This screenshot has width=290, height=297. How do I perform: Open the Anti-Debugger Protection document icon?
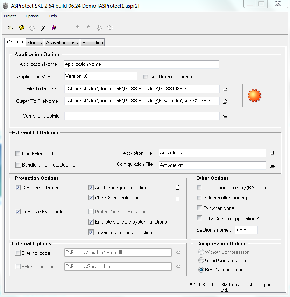(x=177, y=187)
